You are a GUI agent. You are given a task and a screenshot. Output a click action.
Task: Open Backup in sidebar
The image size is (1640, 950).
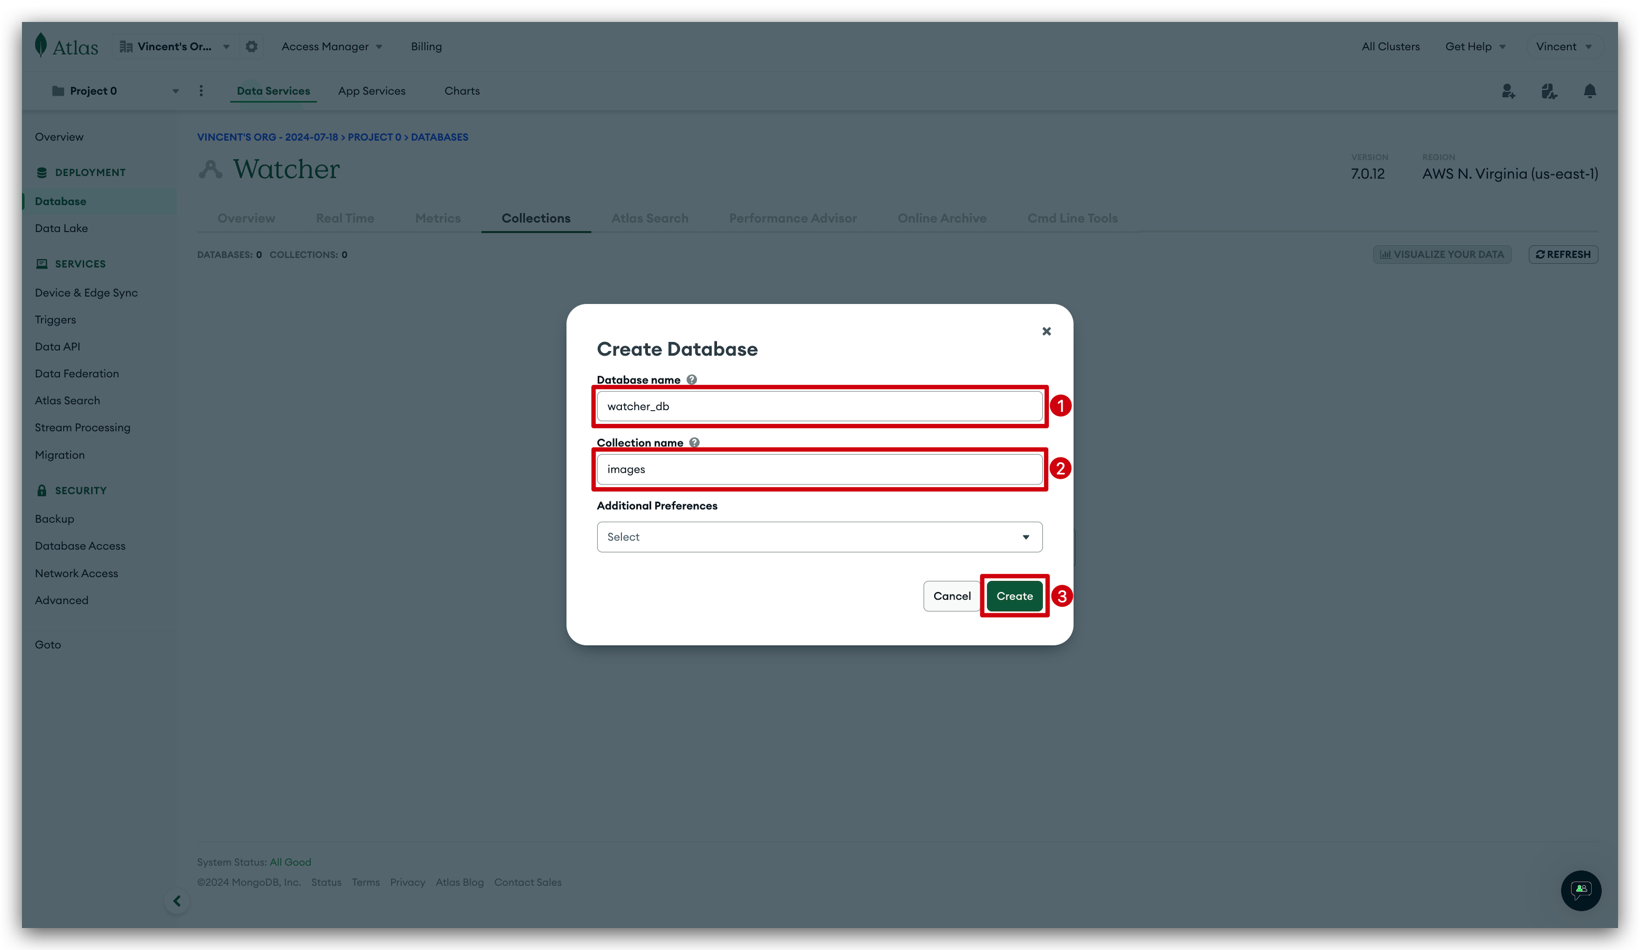tap(55, 519)
